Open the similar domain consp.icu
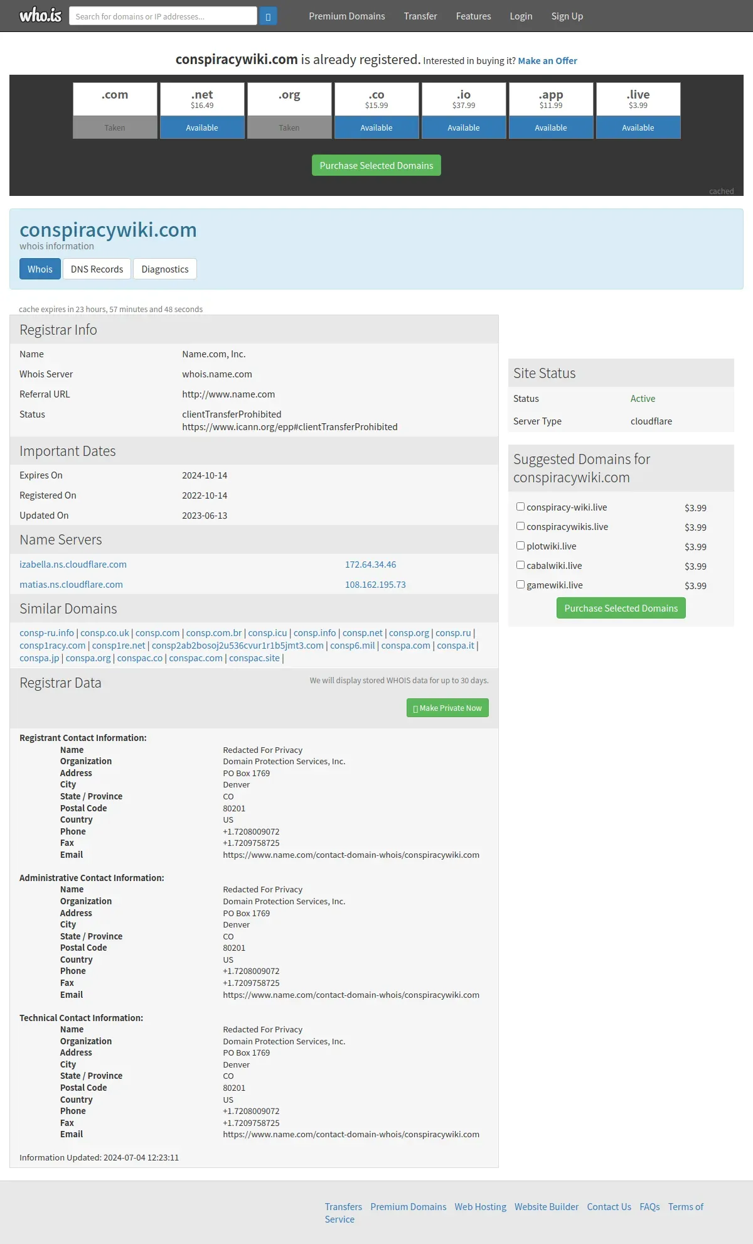Image resolution: width=753 pixels, height=1244 pixels. tap(268, 633)
